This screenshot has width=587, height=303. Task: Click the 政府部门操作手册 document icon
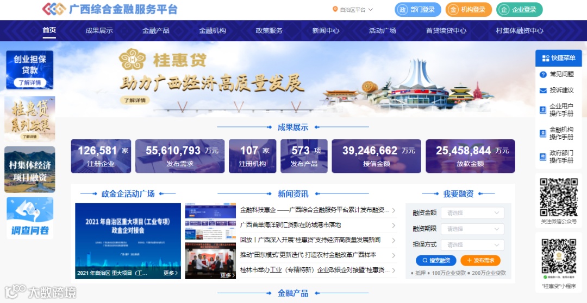coord(543,156)
